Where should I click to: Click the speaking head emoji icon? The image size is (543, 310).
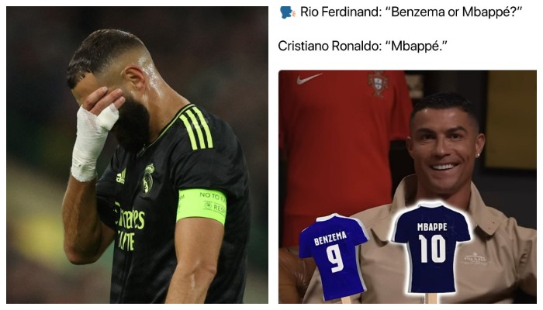288,12
